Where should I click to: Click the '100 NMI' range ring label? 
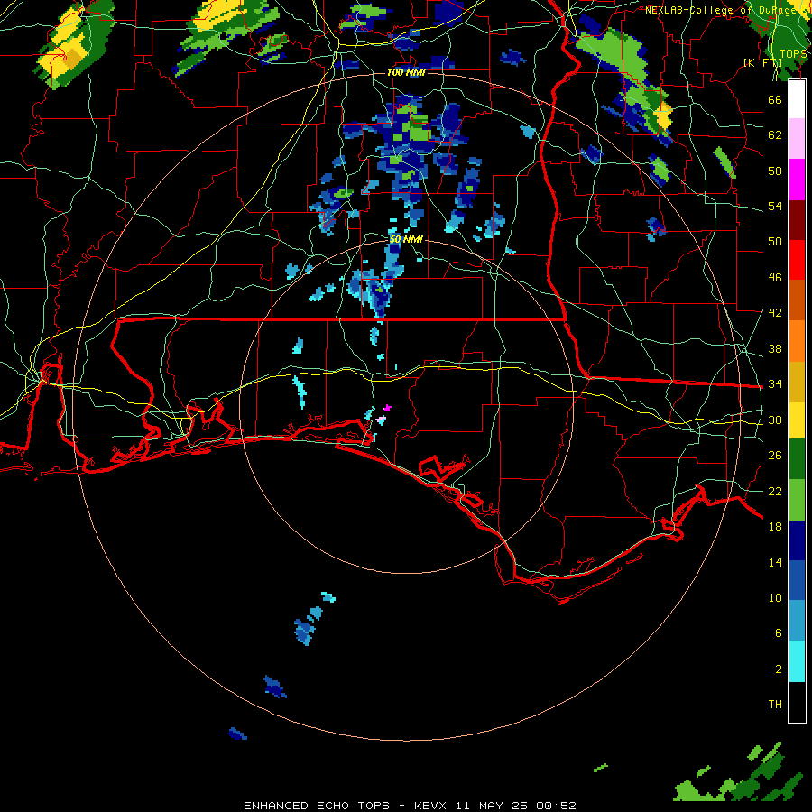pos(406,72)
